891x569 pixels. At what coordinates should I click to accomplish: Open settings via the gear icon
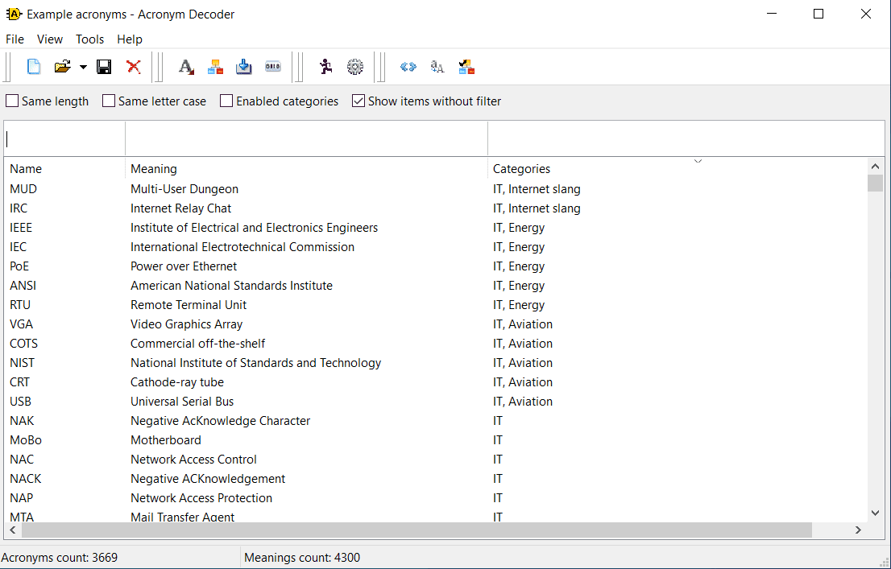(x=355, y=67)
